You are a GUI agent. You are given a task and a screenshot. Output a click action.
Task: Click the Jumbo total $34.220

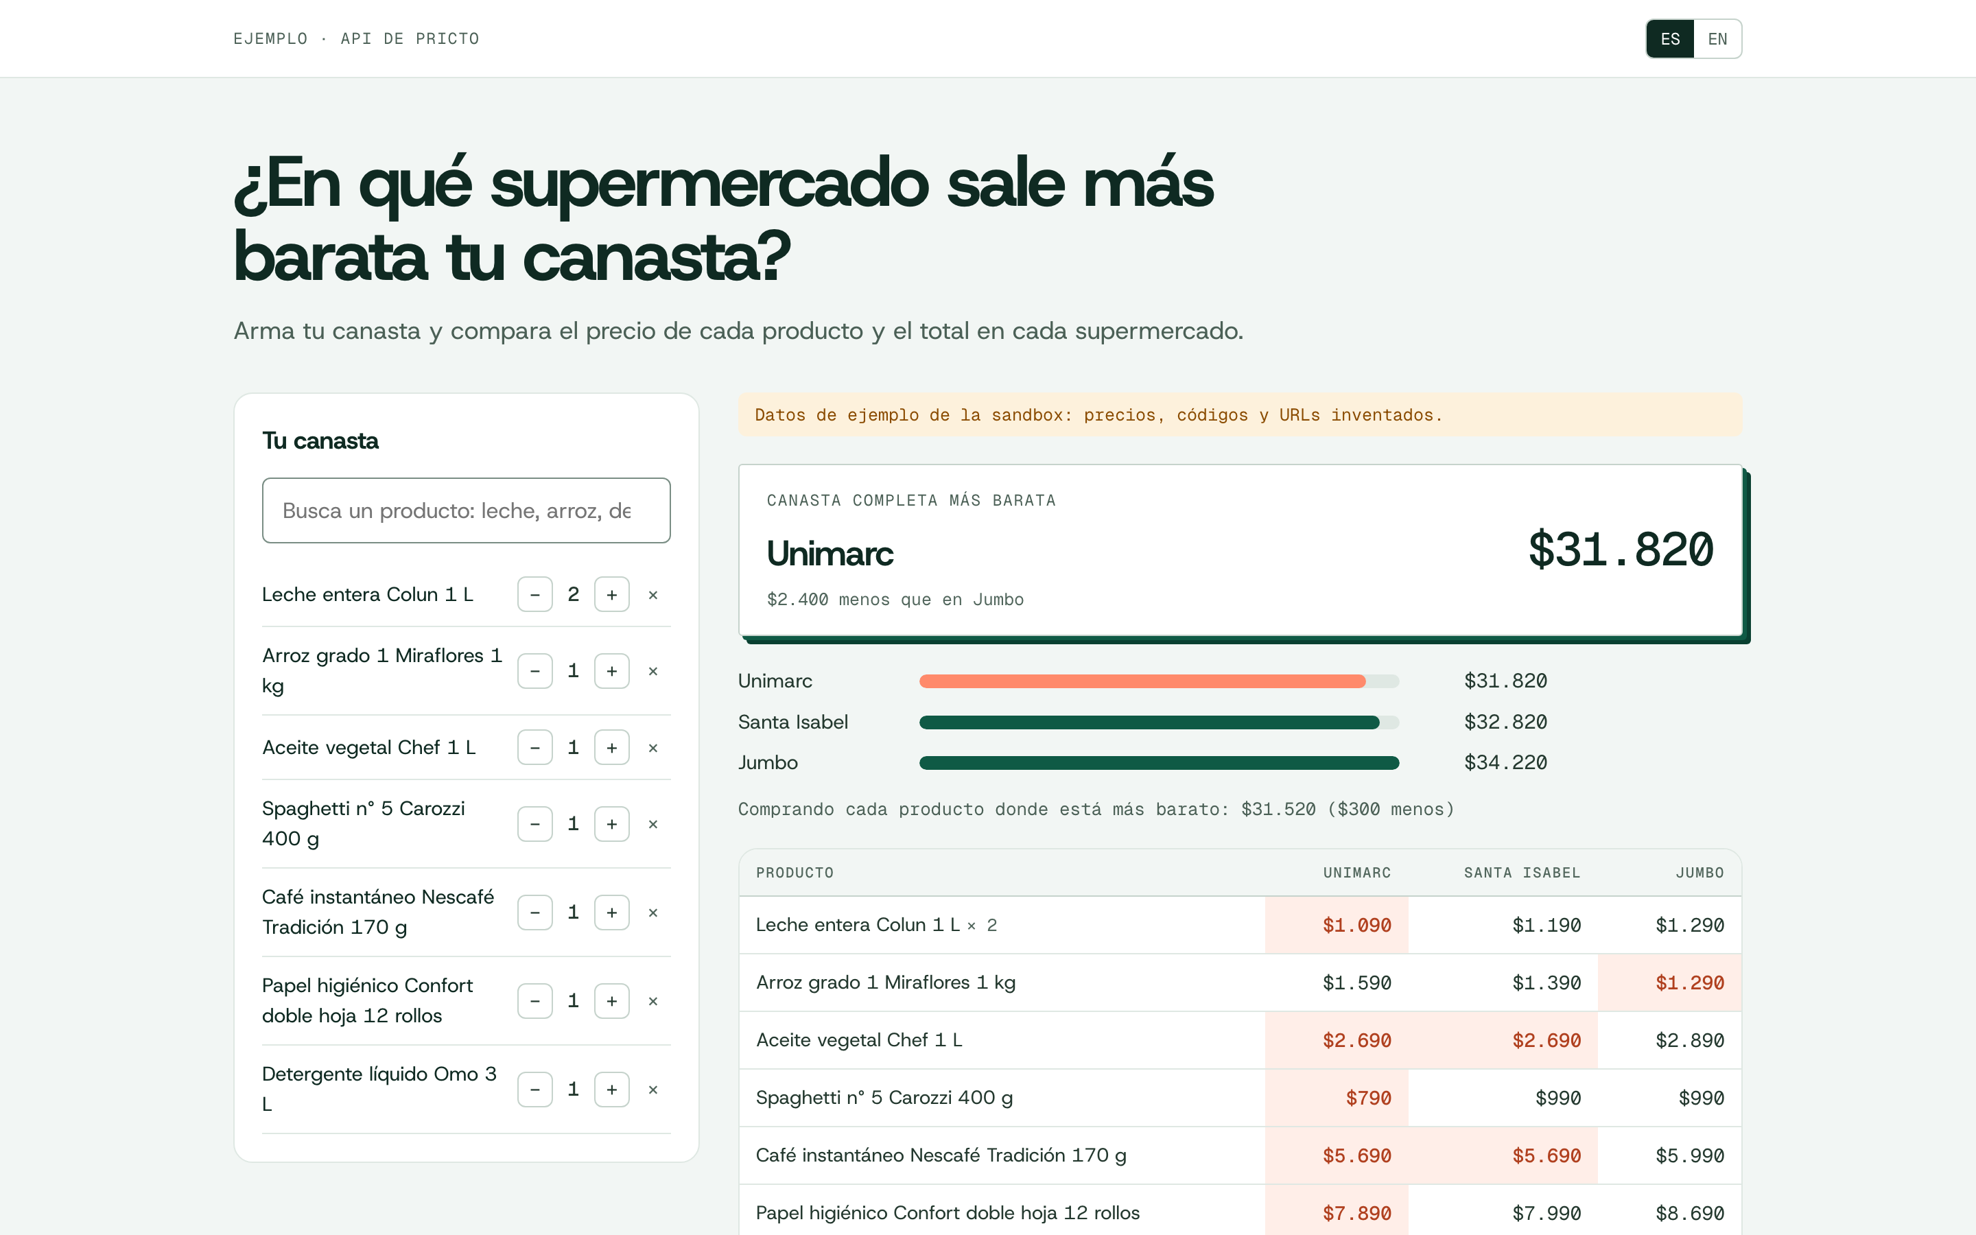1505,763
